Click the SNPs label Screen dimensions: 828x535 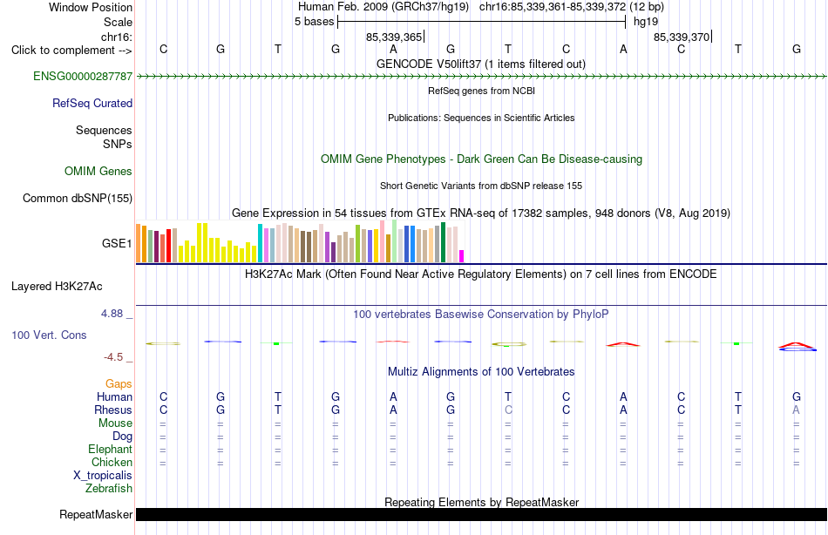pyautogui.click(x=118, y=144)
